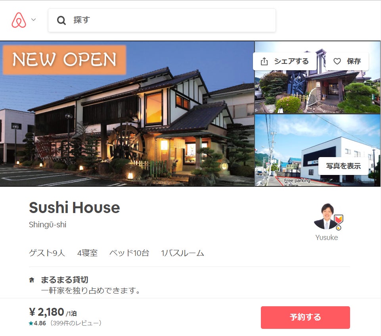
Task: Open the free parking building photo
Action: 317,150
